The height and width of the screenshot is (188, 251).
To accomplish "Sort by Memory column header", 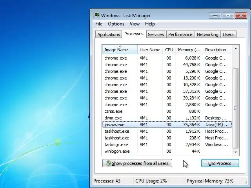I will 189,50.
